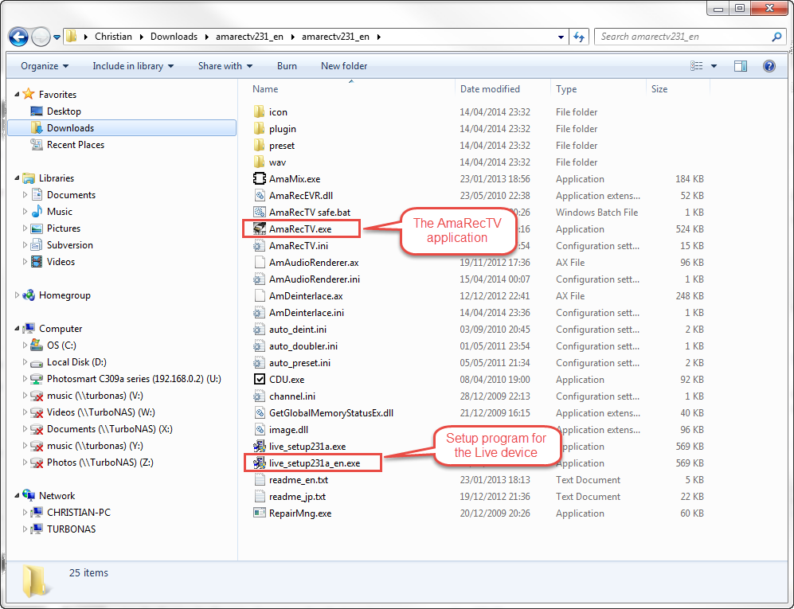Expand the OS (C:) drive node

(x=25, y=345)
